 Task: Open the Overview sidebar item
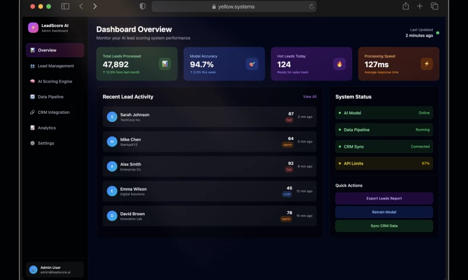point(55,50)
